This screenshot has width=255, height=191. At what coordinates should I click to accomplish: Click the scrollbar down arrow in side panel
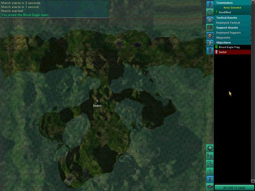tap(253, 181)
